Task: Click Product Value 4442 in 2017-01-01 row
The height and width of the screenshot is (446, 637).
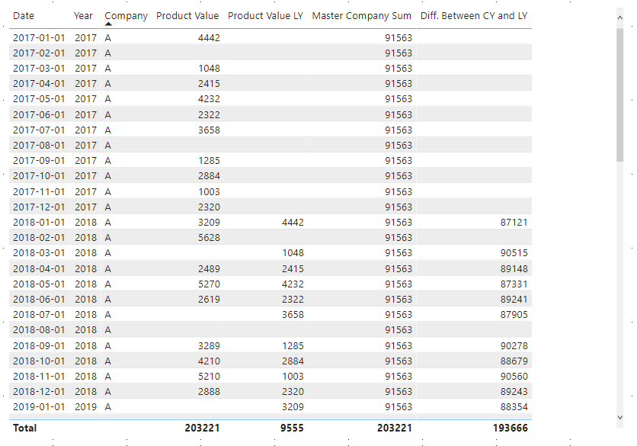Action: [209, 38]
